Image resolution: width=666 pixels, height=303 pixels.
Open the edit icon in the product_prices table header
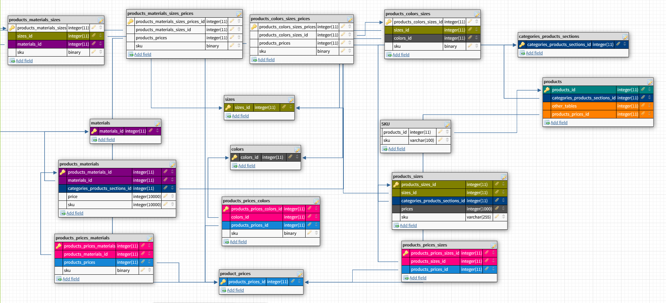pyautogui.click(x=300, y=274)
